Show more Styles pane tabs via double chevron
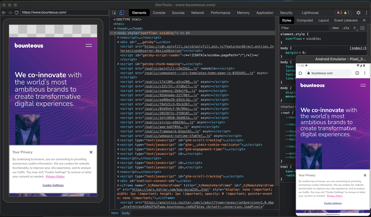 364,20
